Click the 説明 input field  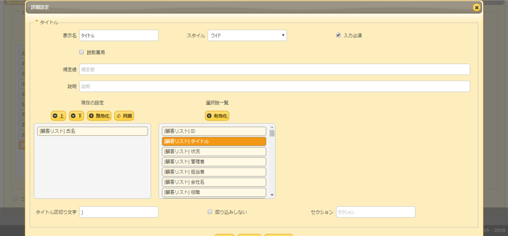pyautogui.click(x=274, y=87)
